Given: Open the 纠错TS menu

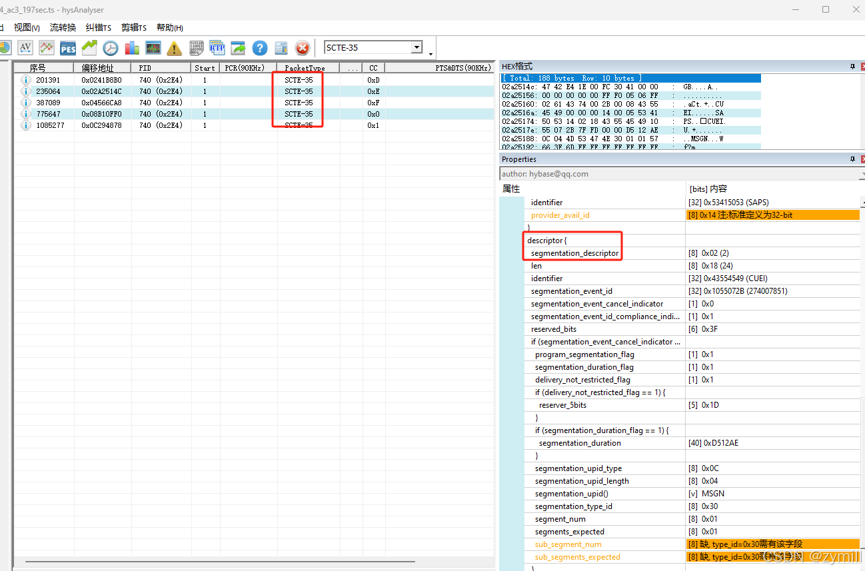Looking at the screenshot, I should tap(99, 27).
